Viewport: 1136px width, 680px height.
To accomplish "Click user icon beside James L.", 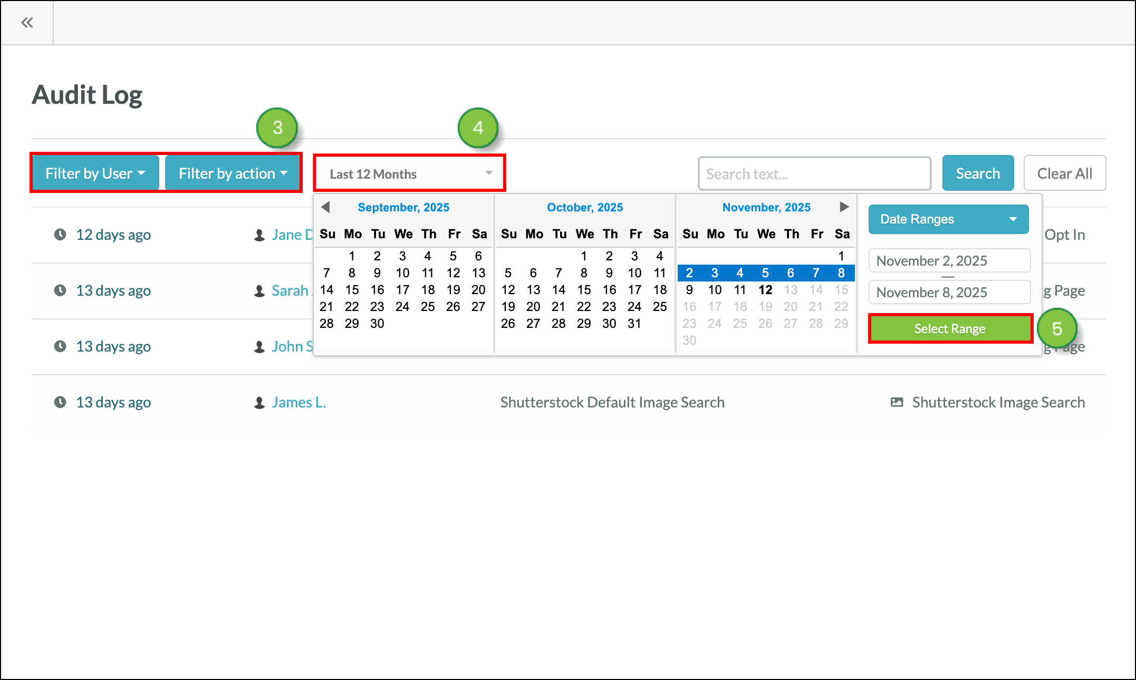I will (259, 403).
